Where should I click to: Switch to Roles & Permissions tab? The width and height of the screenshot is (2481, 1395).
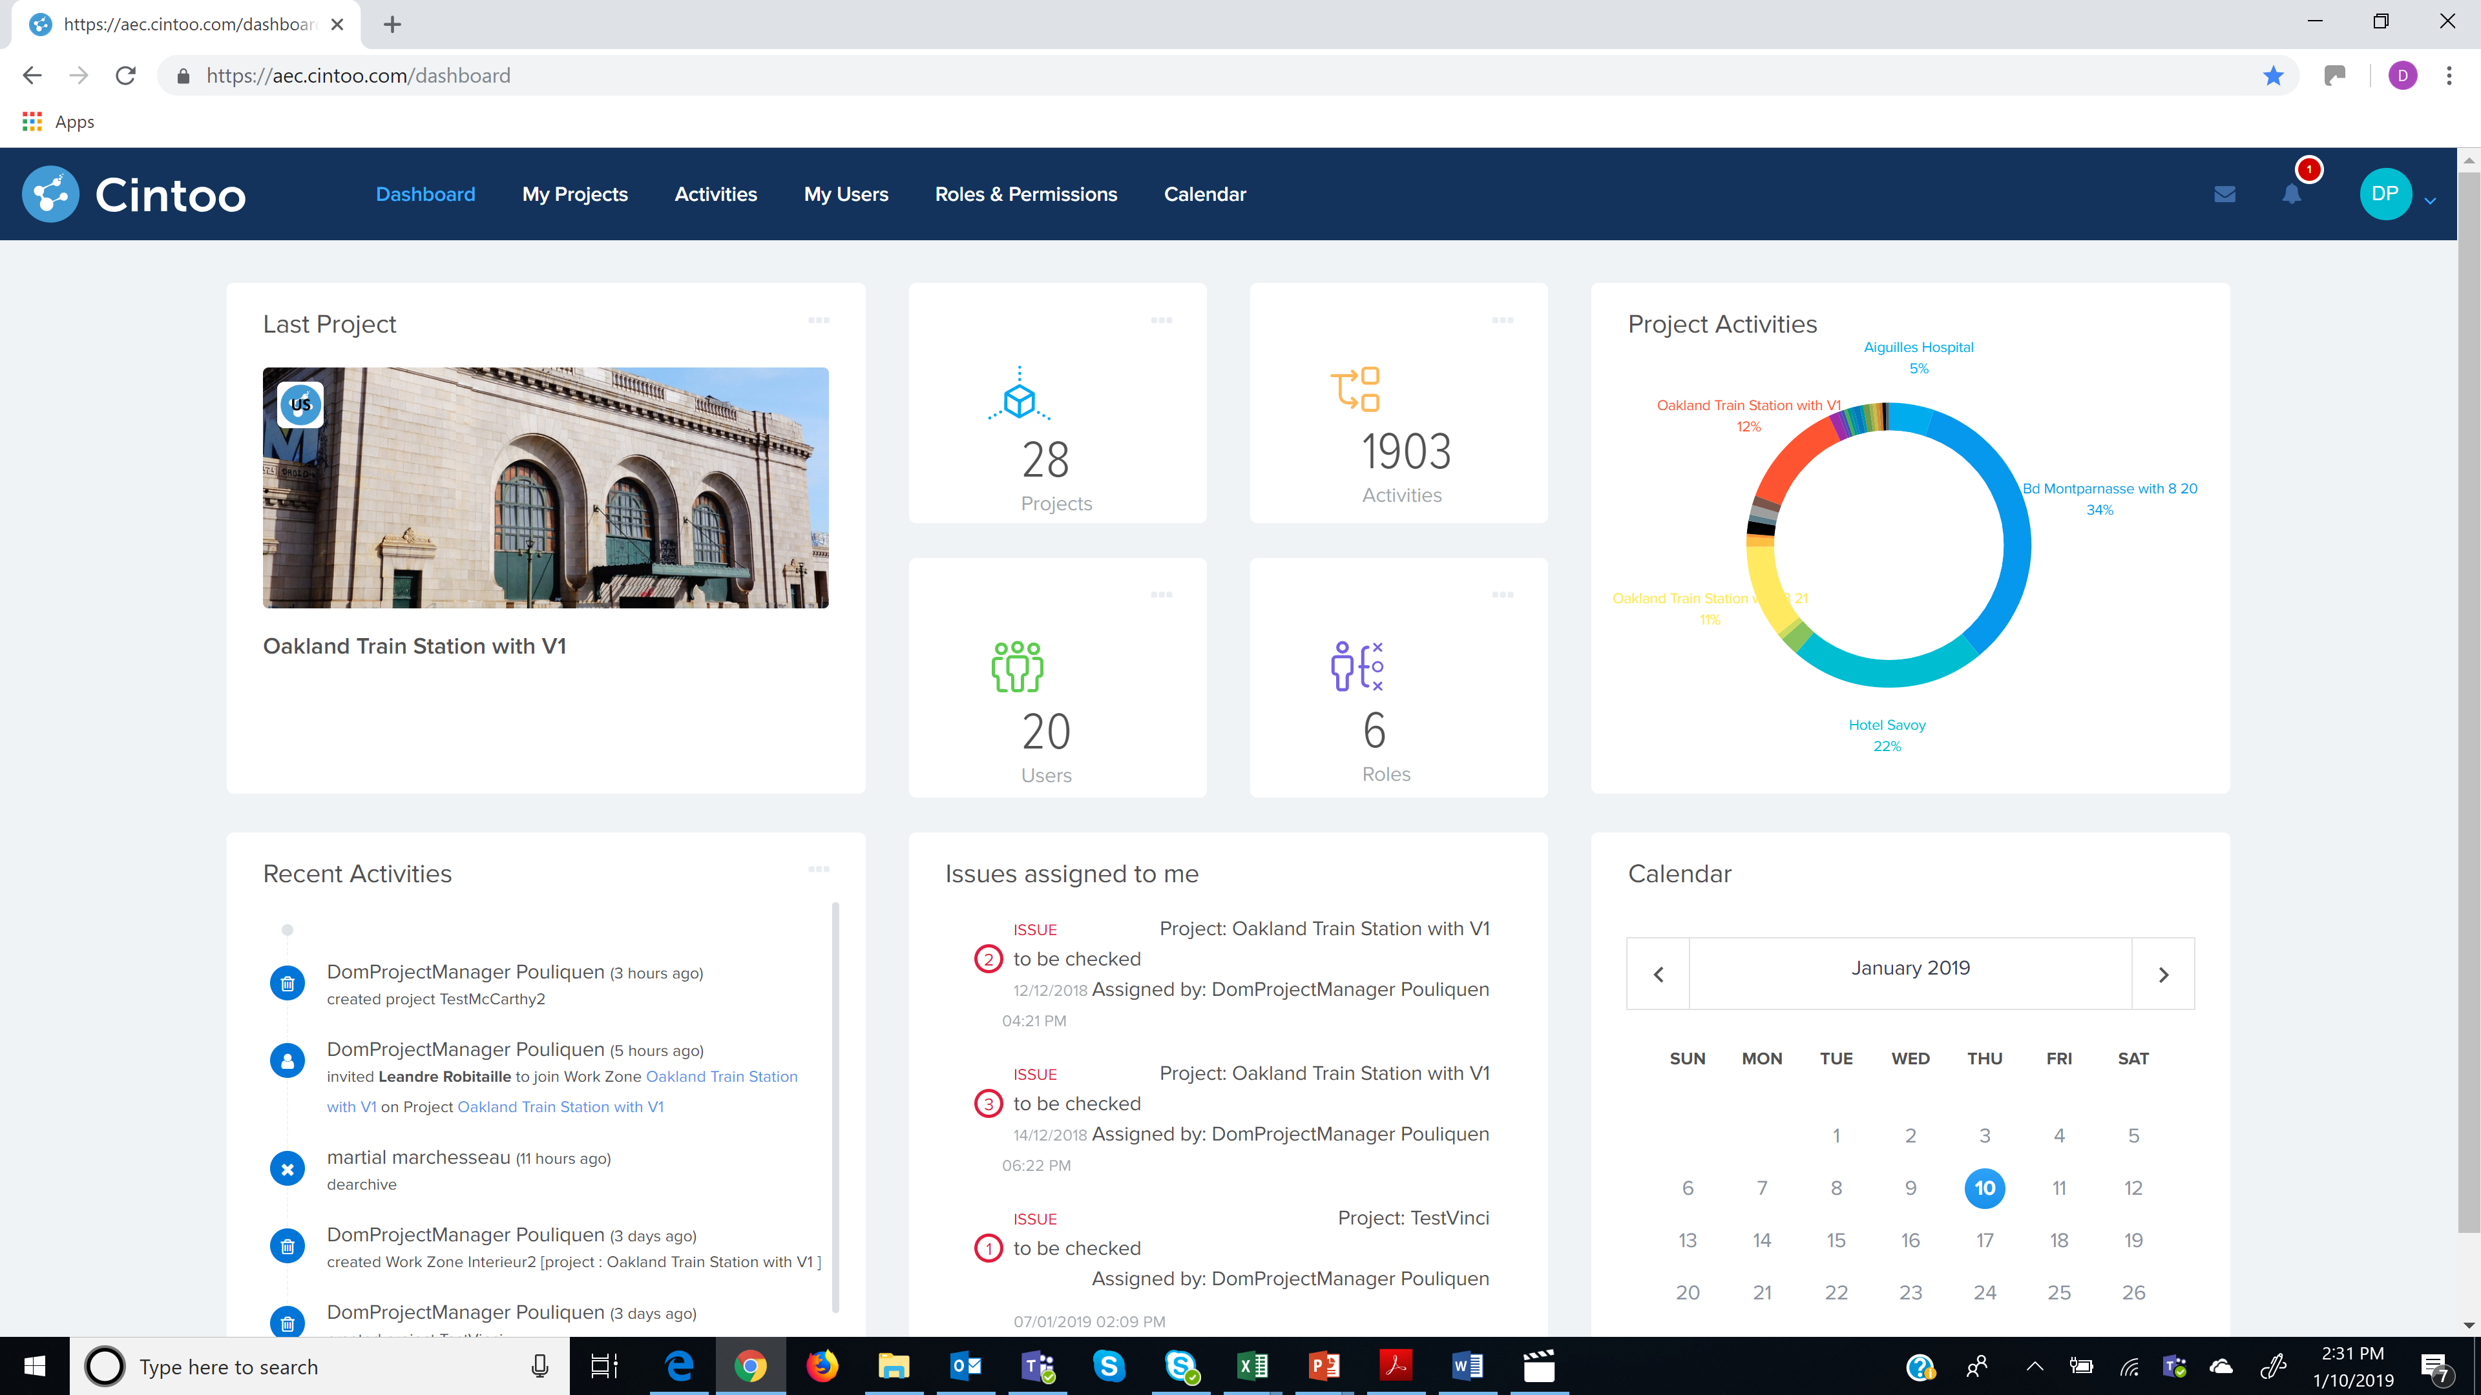1026,194
